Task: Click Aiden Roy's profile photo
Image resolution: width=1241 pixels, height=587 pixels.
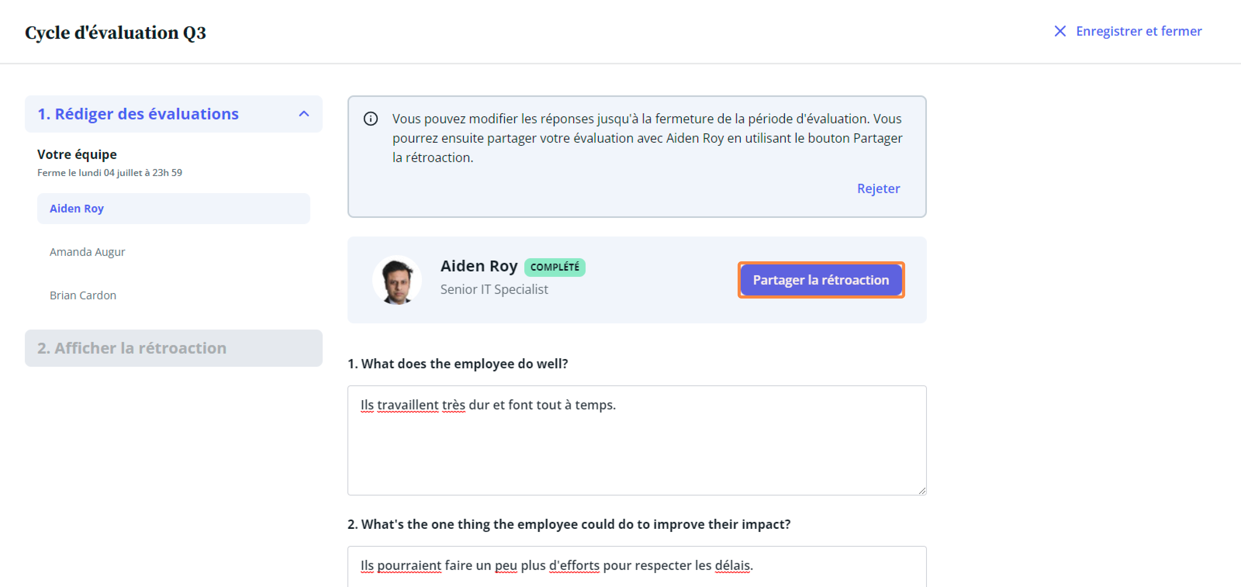Action: click(397, 280)
